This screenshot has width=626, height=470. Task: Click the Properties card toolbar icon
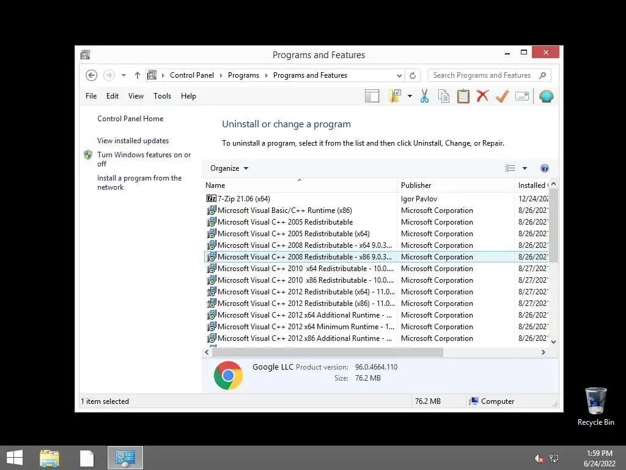pyautogui.click(x=522, y=96)
